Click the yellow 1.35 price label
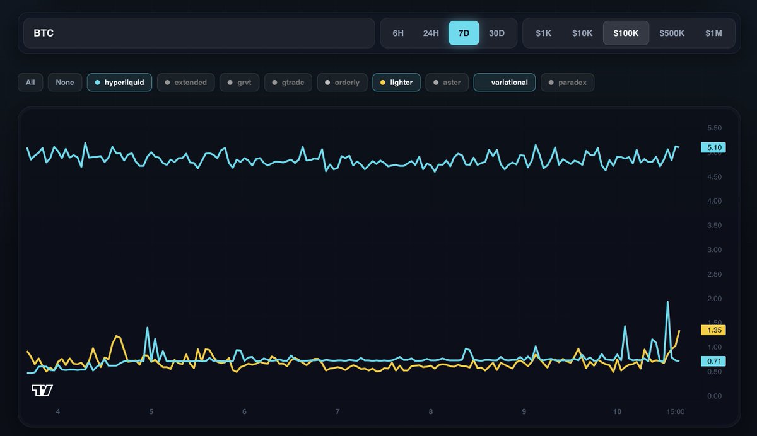The image size is (757, 436). point(713,330)
